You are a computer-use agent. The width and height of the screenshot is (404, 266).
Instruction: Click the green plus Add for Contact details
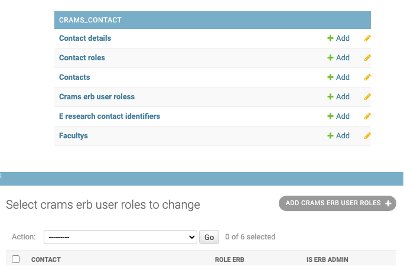pyautogui.click(x=338, y=38)
